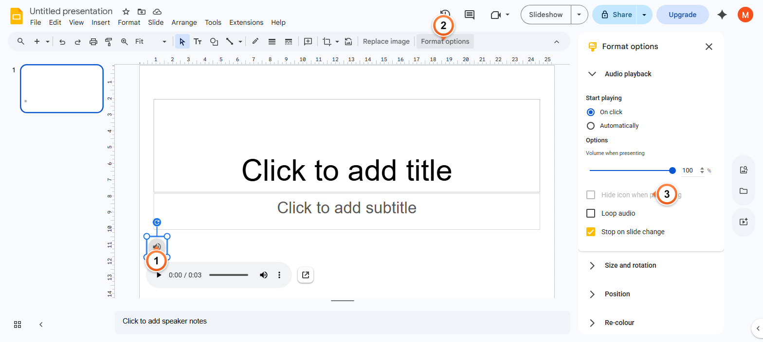
Task: Open mask image dropdown next to crop
Action: coord(337,42)
